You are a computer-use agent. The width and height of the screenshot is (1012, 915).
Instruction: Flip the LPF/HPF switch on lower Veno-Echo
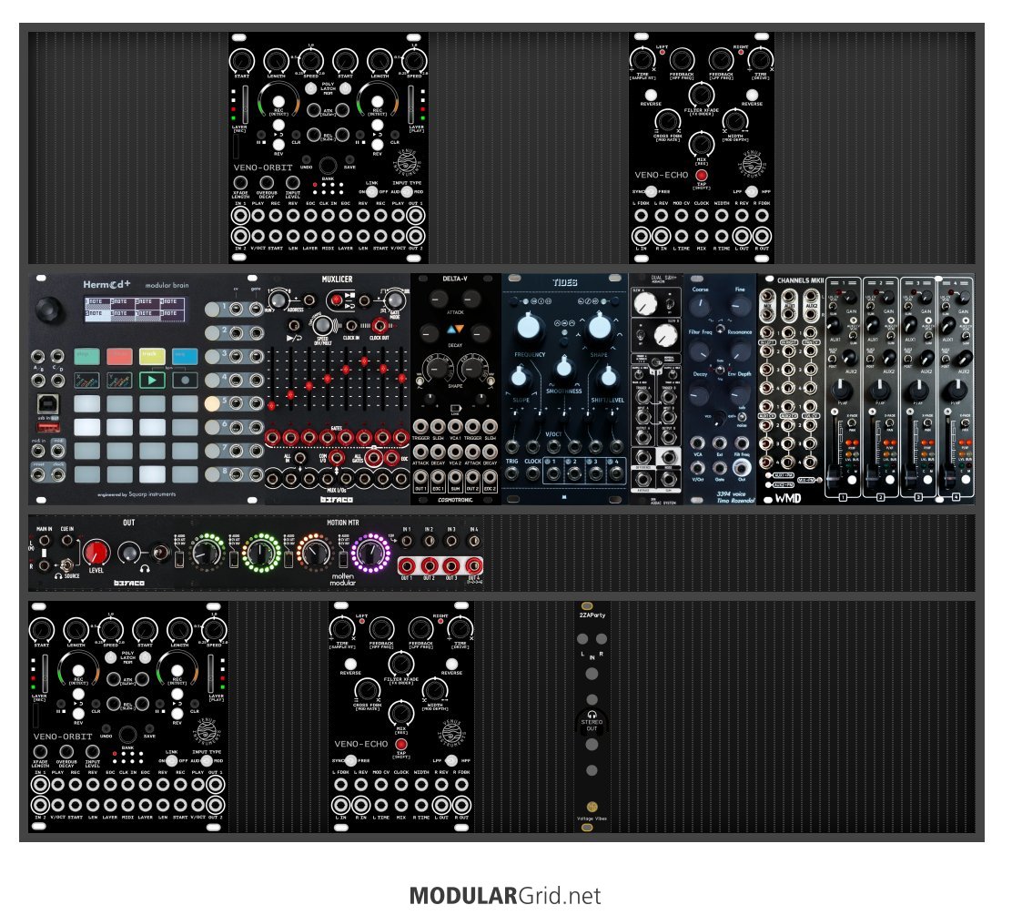[x=451, y=760]
